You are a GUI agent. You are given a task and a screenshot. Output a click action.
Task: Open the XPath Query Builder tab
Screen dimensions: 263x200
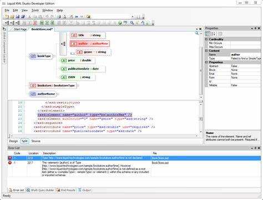pos(40,190)
